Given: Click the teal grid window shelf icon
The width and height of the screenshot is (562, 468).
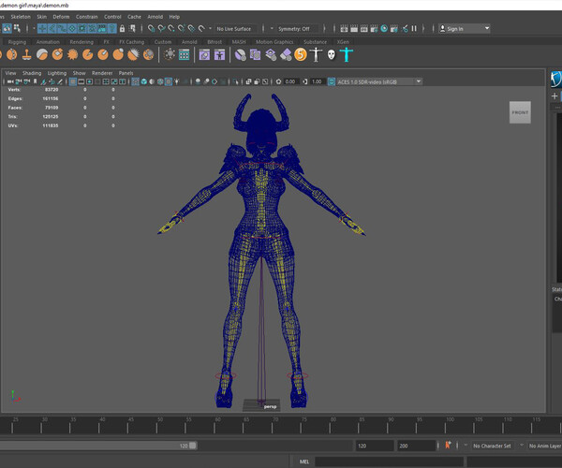Looking at the screenshot, I should 184,55.
